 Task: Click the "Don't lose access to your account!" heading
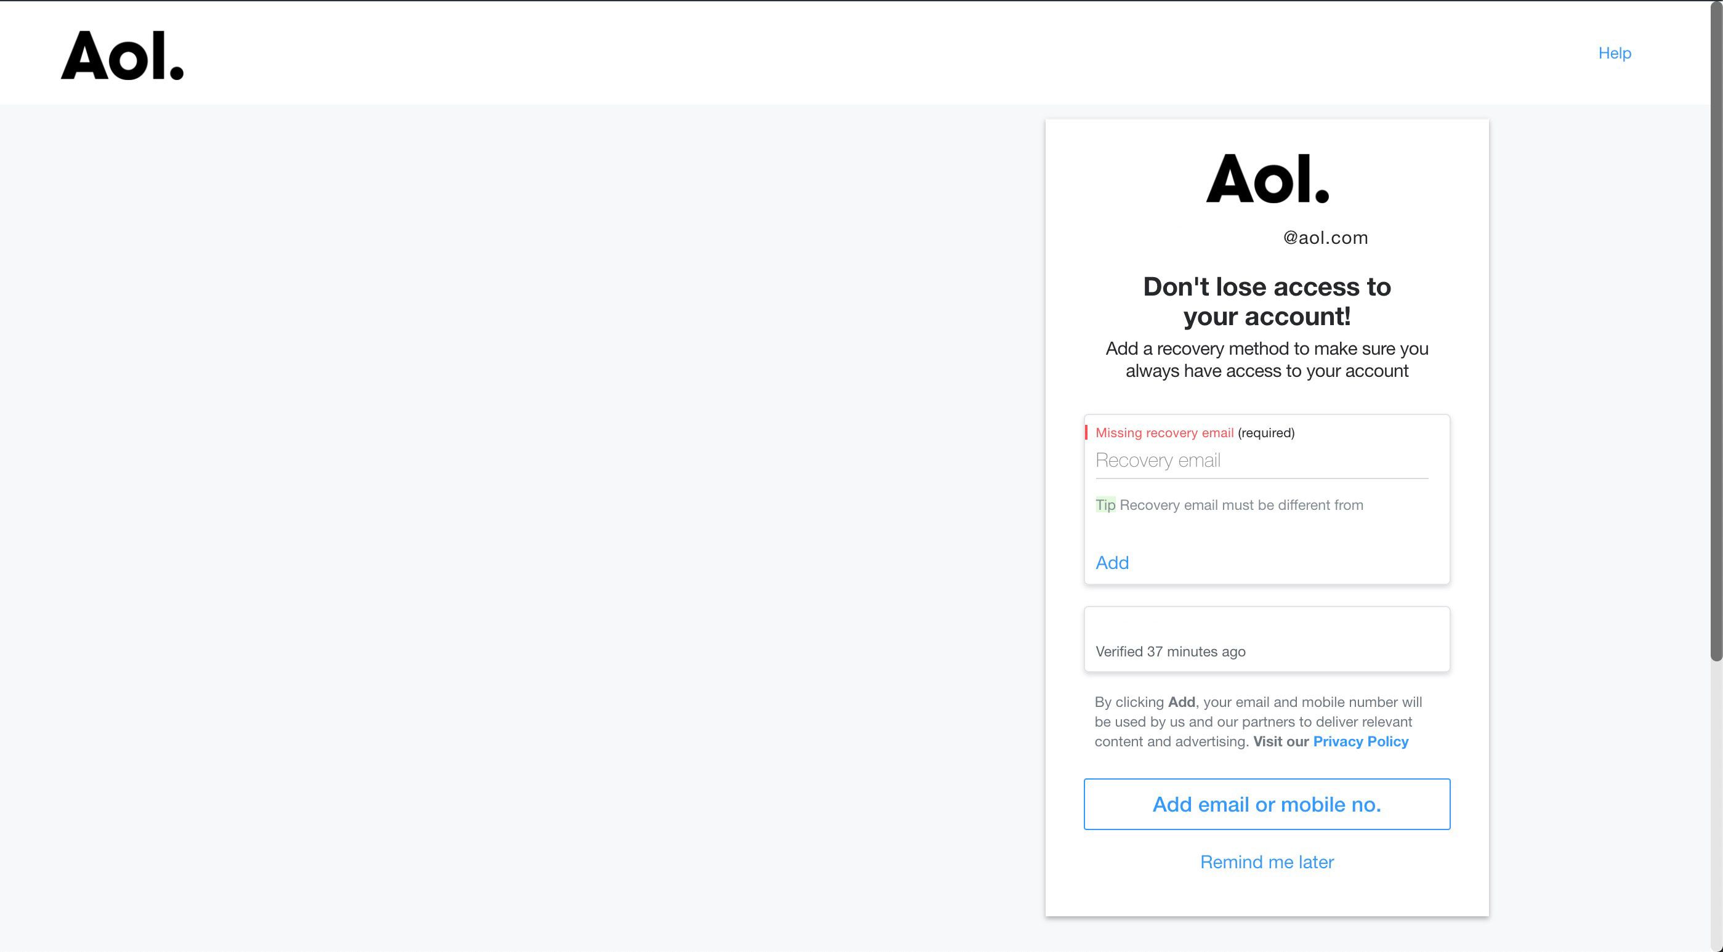click(x=1267, y=301)
